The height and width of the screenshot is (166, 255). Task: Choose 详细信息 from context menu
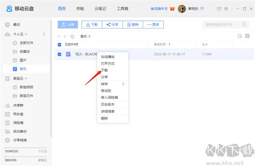(113, 112)
